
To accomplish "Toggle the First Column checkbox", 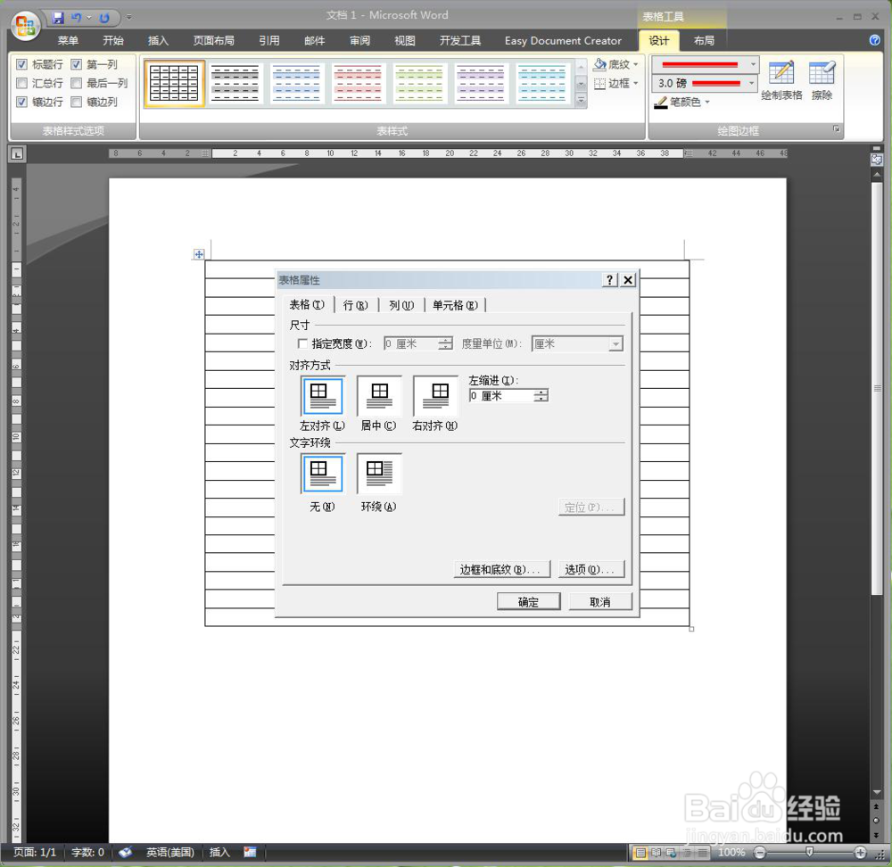I will point(76,64).
